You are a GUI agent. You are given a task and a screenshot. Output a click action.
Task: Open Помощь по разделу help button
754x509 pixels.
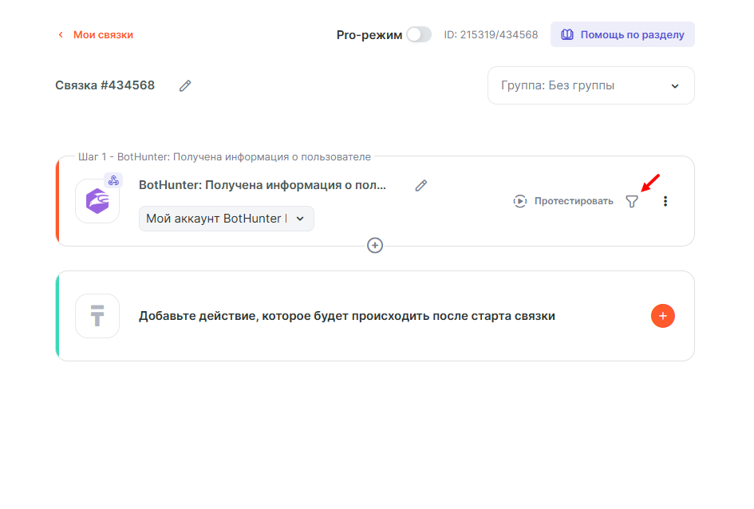[622, 35]
